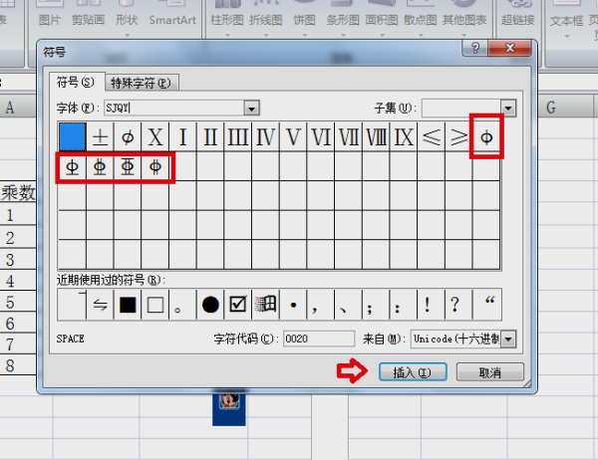Switch to the 特殊字符(P) tab
Screen dimensions: 598x460
tap(142, 83)
